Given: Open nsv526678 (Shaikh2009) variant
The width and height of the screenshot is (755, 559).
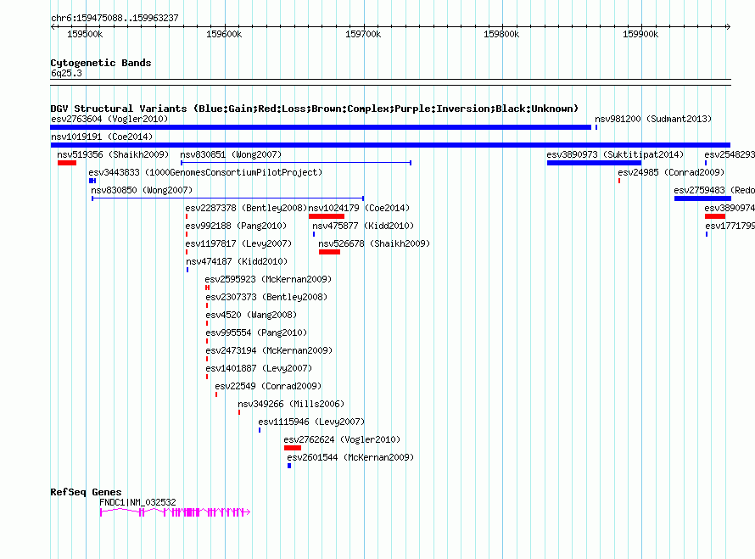Looking at the screenshot, I should (x=374, y=243).
